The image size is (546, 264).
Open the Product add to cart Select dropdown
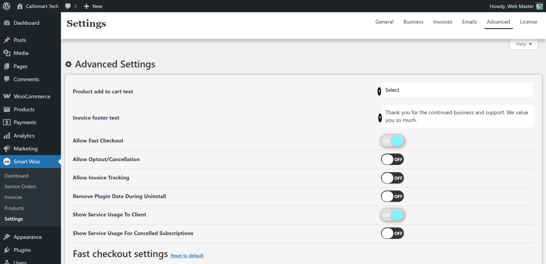457,90
